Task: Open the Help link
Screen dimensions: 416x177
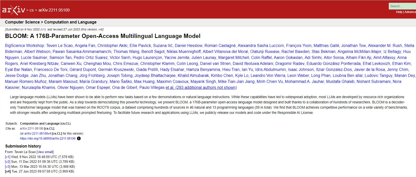Action: [399, 12]
